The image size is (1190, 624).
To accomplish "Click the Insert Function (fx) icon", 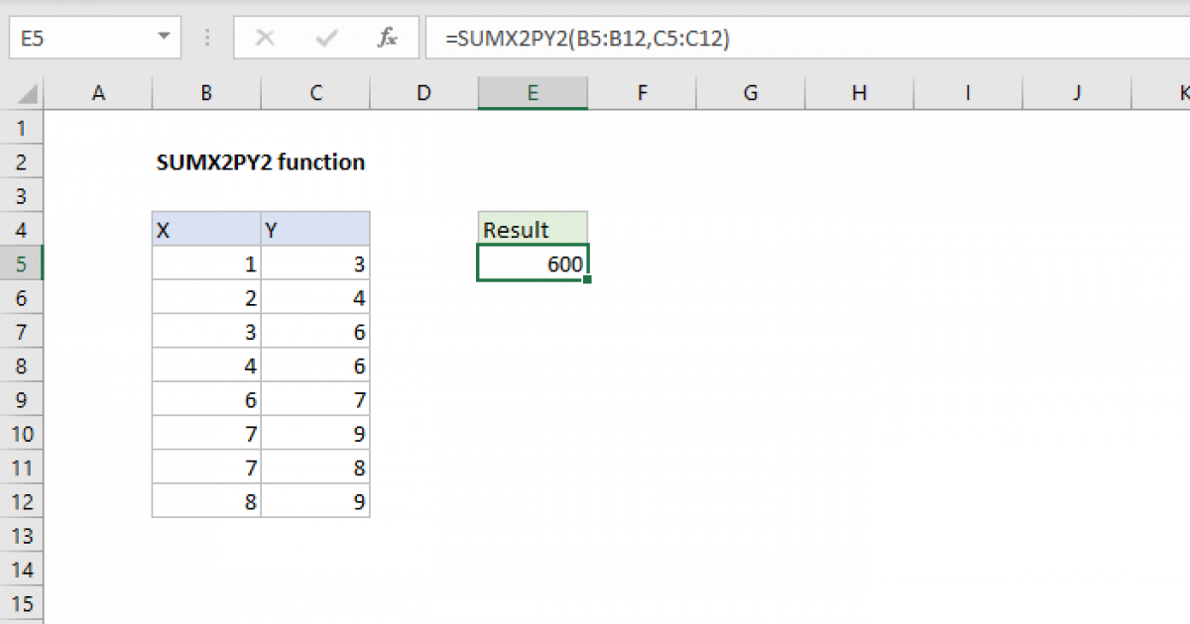I will 387,38.
